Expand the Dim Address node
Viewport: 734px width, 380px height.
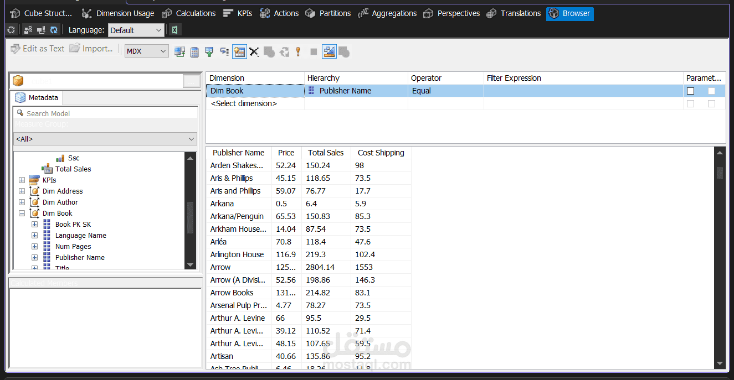click(22, 191)
